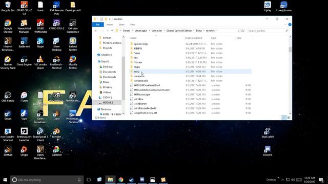Viewport: 328px width, 184px height.
Task: Click the common breadcrumb in address bar
Action: click(x=157, y=31)
